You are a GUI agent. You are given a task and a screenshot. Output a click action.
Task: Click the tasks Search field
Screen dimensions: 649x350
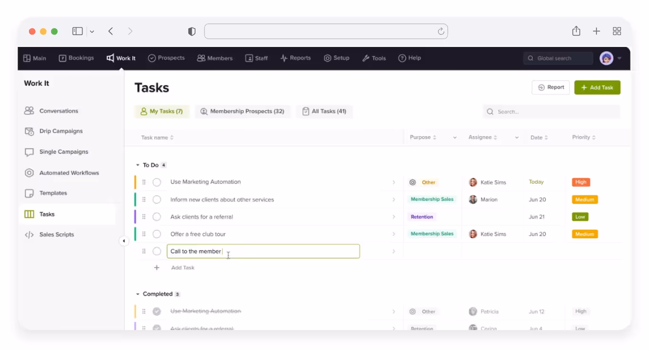(551, 112)
